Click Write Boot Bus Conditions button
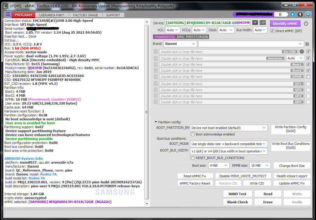This screenshot has width=316, height=220. coord(291,146)
